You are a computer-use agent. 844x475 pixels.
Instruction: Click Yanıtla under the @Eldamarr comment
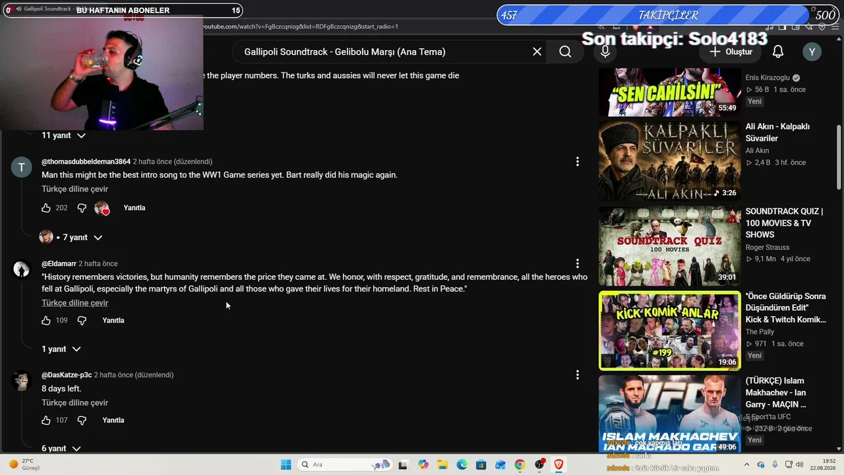click(113, 321)
